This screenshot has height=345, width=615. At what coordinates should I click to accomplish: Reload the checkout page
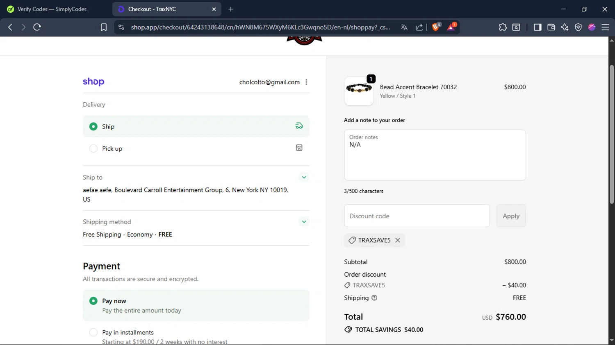click(37, 27)
